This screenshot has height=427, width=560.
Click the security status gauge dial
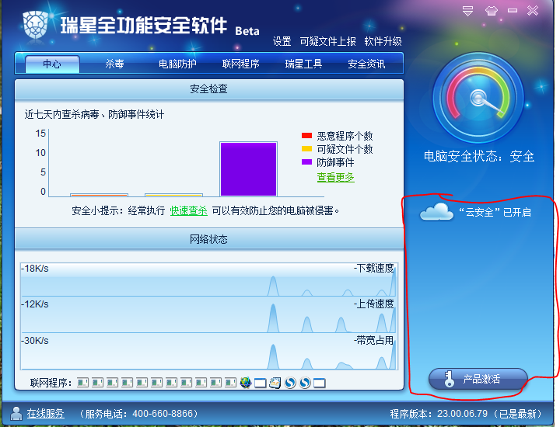tap(478, 98)
